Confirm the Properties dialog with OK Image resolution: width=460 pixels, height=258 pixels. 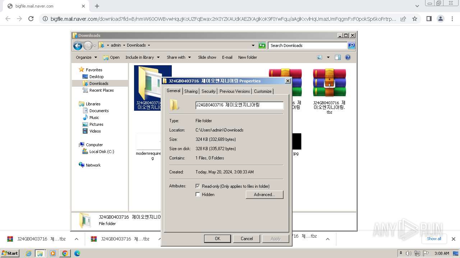click(217, 239)
